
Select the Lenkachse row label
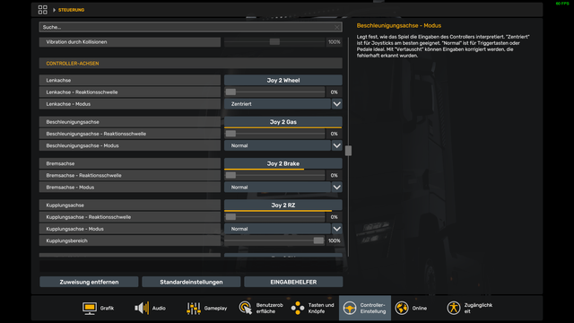click(130, 80)
